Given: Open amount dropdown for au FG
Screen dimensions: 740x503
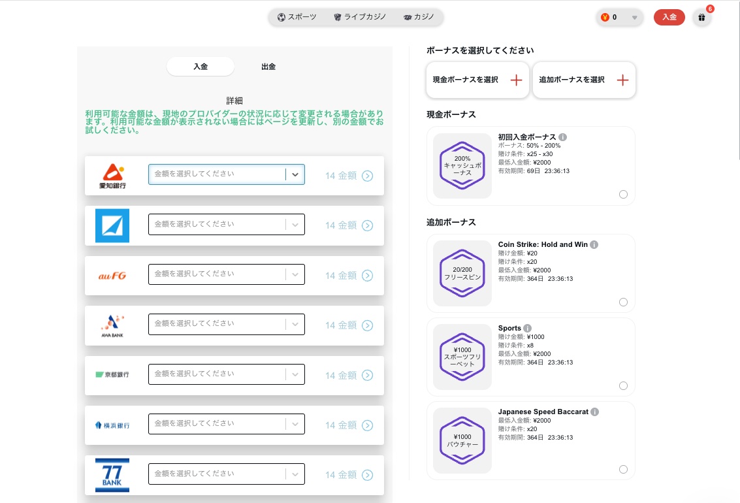Looking at the screenshot, I should 227,274.
